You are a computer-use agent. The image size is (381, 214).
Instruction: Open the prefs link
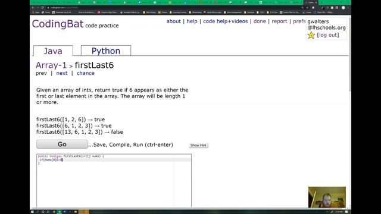point(299,21)
